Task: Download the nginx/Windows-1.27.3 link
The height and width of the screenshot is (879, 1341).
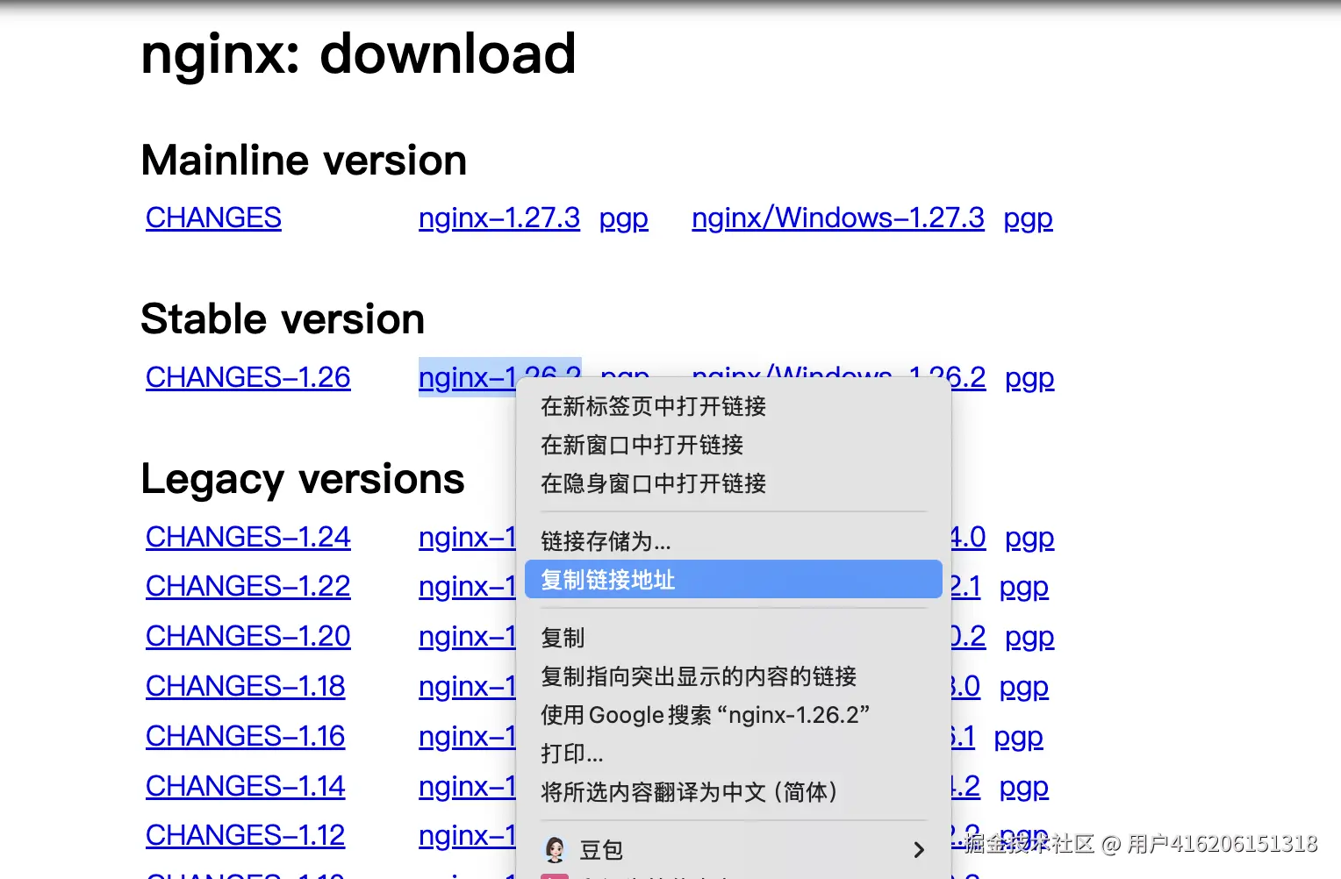Action: tap(838, 218)
